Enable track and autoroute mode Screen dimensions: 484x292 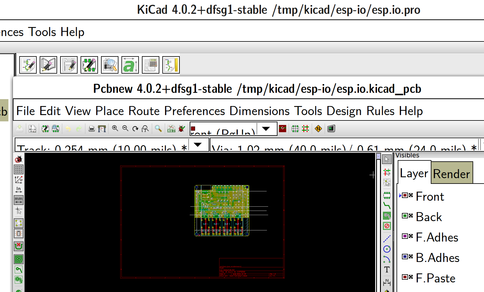(305, 129)
